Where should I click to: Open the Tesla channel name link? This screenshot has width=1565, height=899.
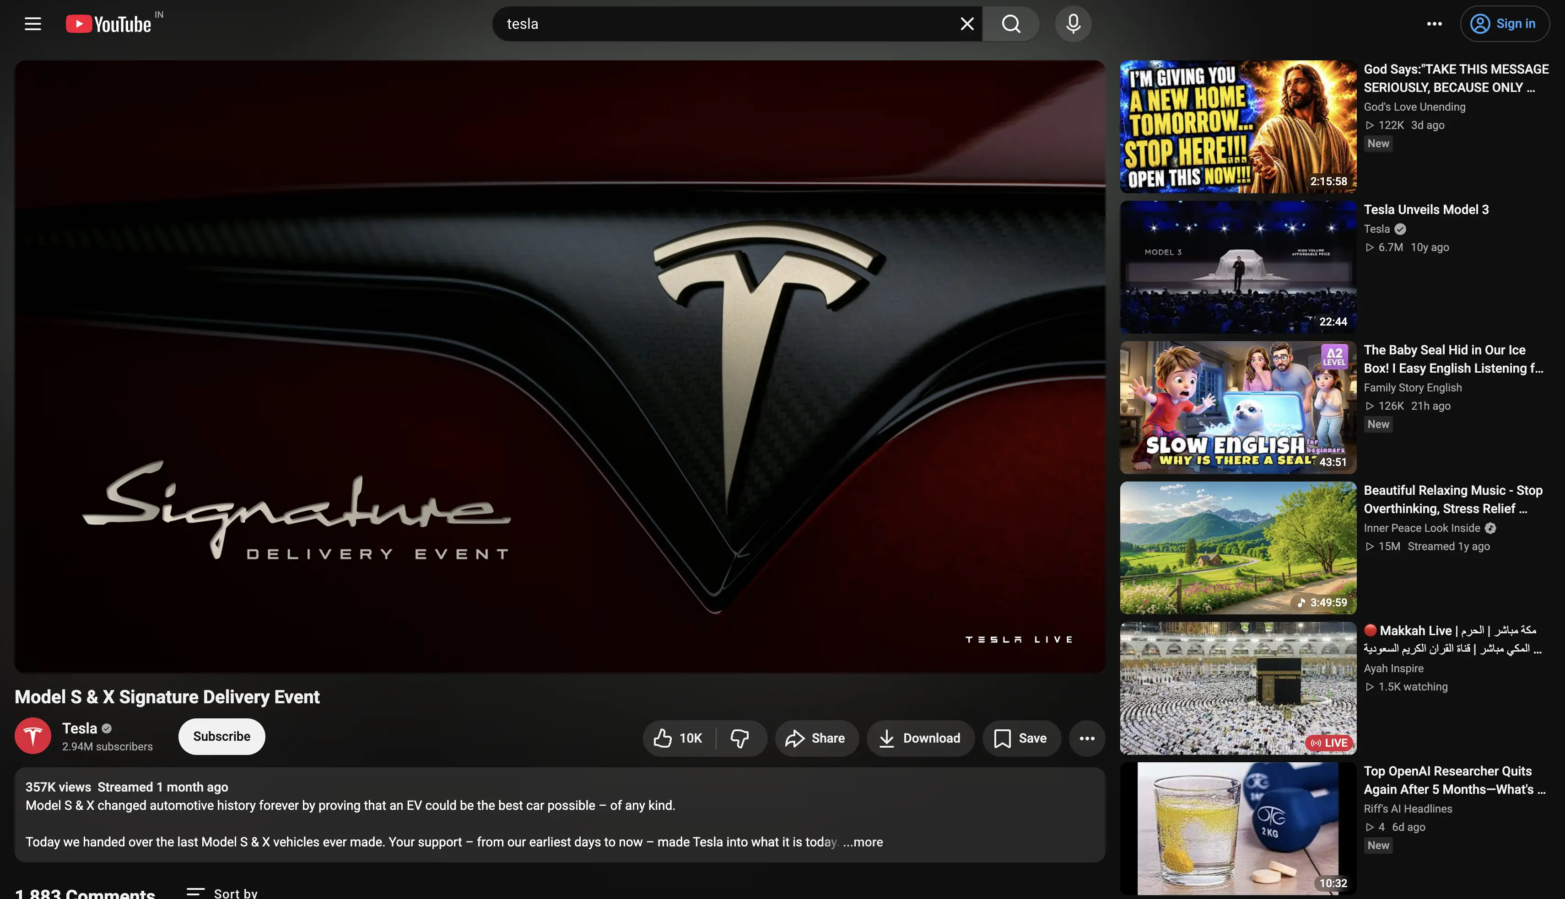click(x=80, y=728)
